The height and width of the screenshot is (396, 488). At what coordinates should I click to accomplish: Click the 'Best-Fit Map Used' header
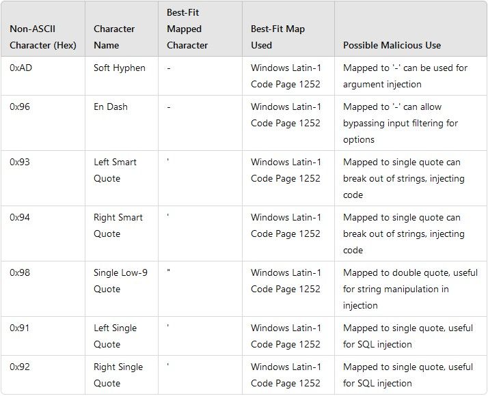[x=277, y=37]
